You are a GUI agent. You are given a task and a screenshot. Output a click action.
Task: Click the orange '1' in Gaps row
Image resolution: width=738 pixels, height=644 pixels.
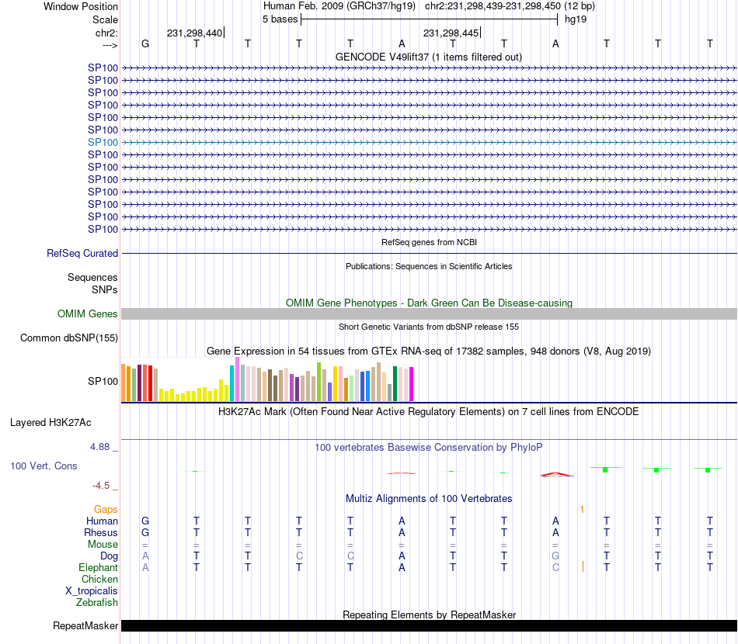coord(582,510)
